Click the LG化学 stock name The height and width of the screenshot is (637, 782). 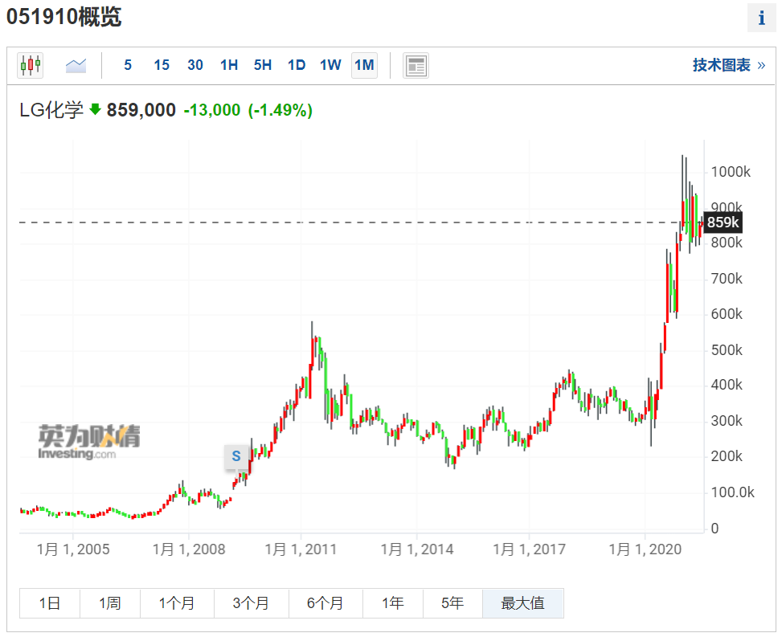click(x=51, y=110)
